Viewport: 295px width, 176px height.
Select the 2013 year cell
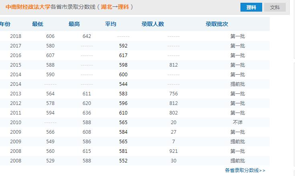pyautogui.click(x=16, y=93)
